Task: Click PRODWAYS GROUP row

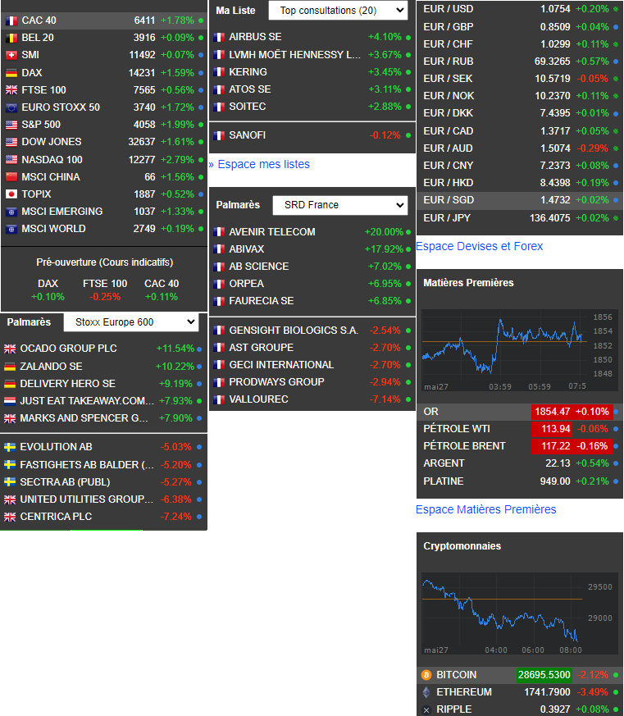Action: click(x=312, y=382)
